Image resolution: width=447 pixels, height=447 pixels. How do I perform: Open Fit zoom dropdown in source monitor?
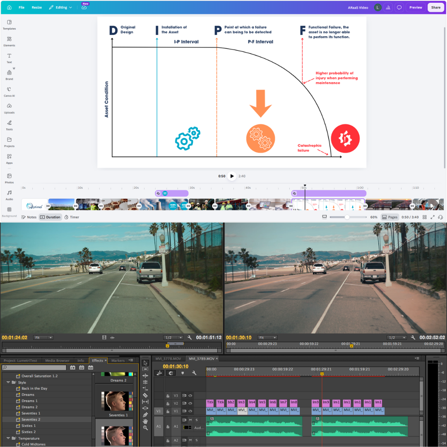point(43,338)
